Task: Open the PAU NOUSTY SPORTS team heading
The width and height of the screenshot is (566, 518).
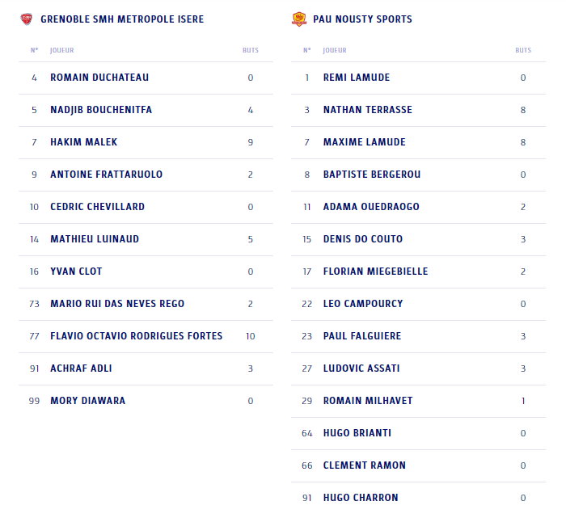Action: [362, 19]
